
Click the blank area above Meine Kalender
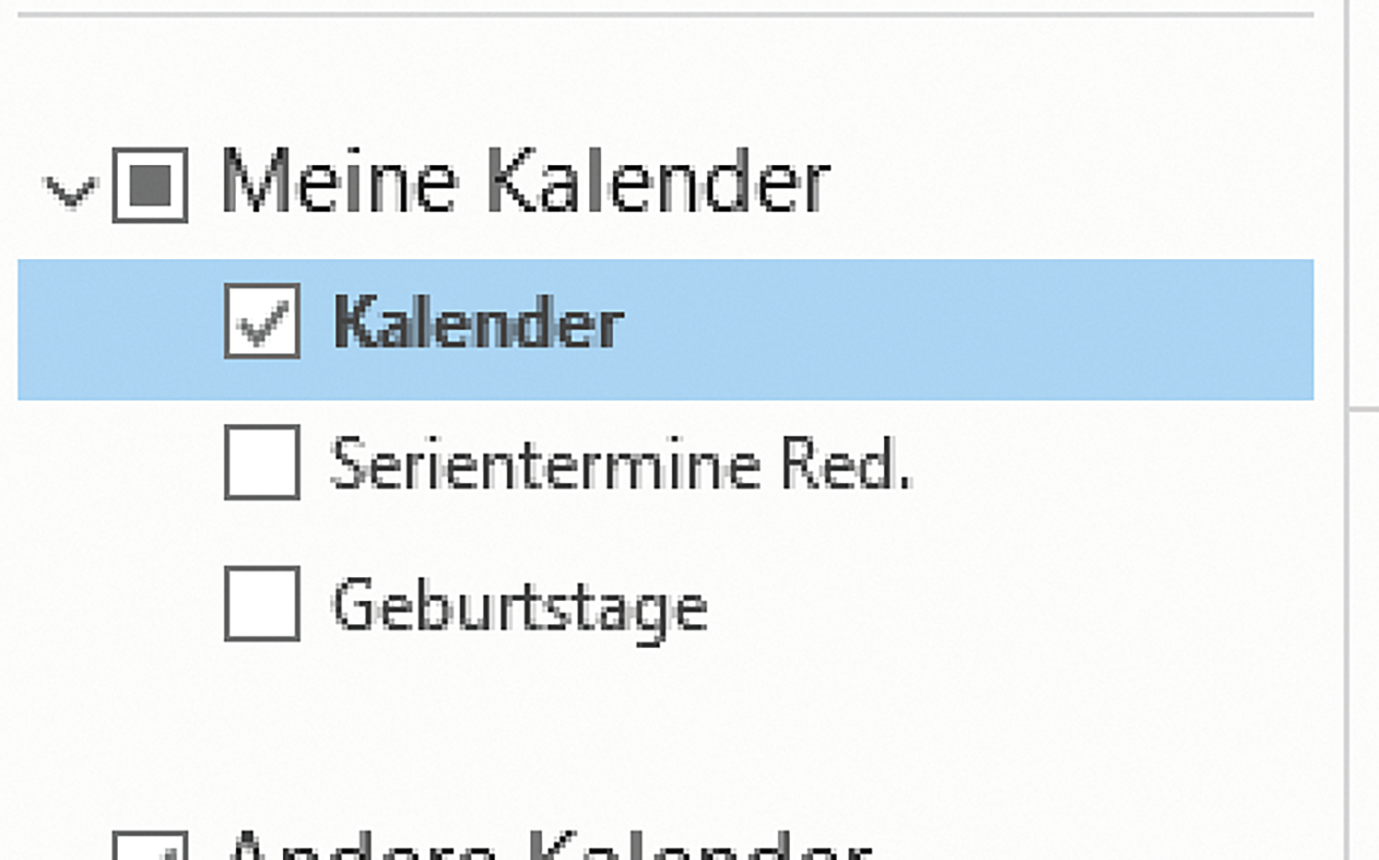click(668, 74)
